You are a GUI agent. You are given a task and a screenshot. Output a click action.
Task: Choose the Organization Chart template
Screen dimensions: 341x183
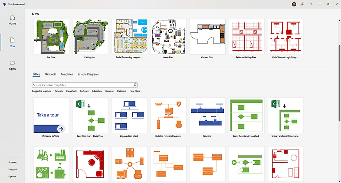tap(129, 115)
